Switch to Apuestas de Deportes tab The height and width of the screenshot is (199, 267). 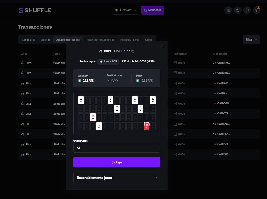pyautogui.click(x=100, y=40)
